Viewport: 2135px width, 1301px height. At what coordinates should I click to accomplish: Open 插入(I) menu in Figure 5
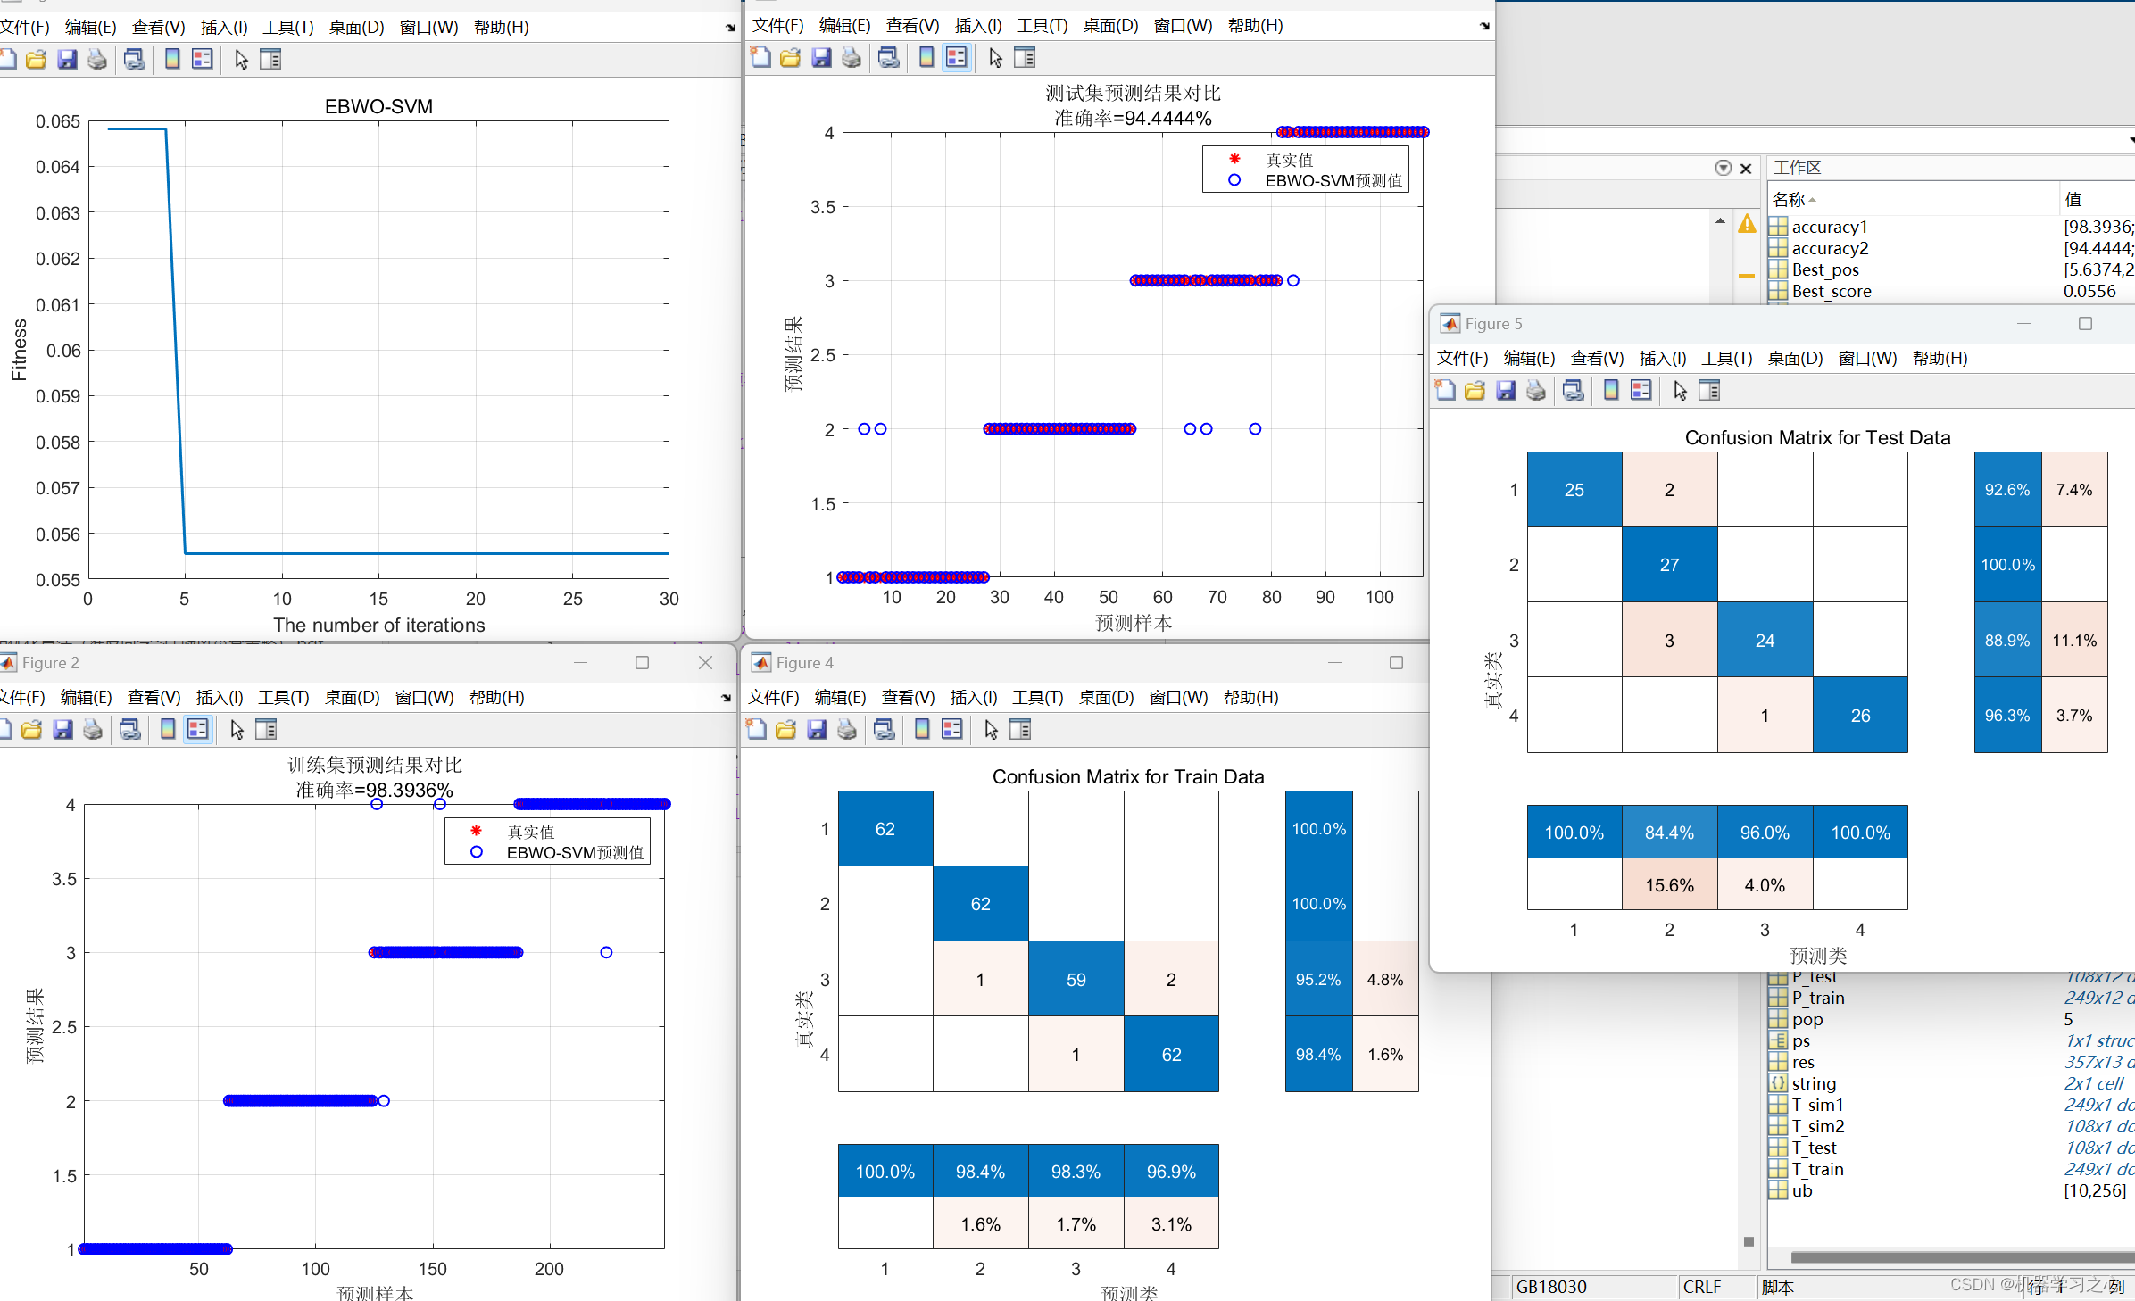tap(1662, 358)
